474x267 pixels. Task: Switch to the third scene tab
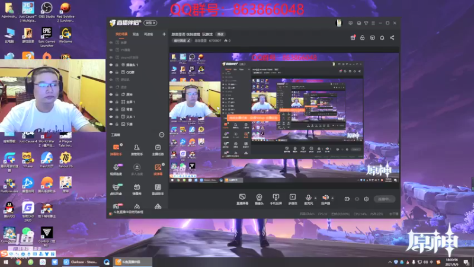click(x=149, y=34)
